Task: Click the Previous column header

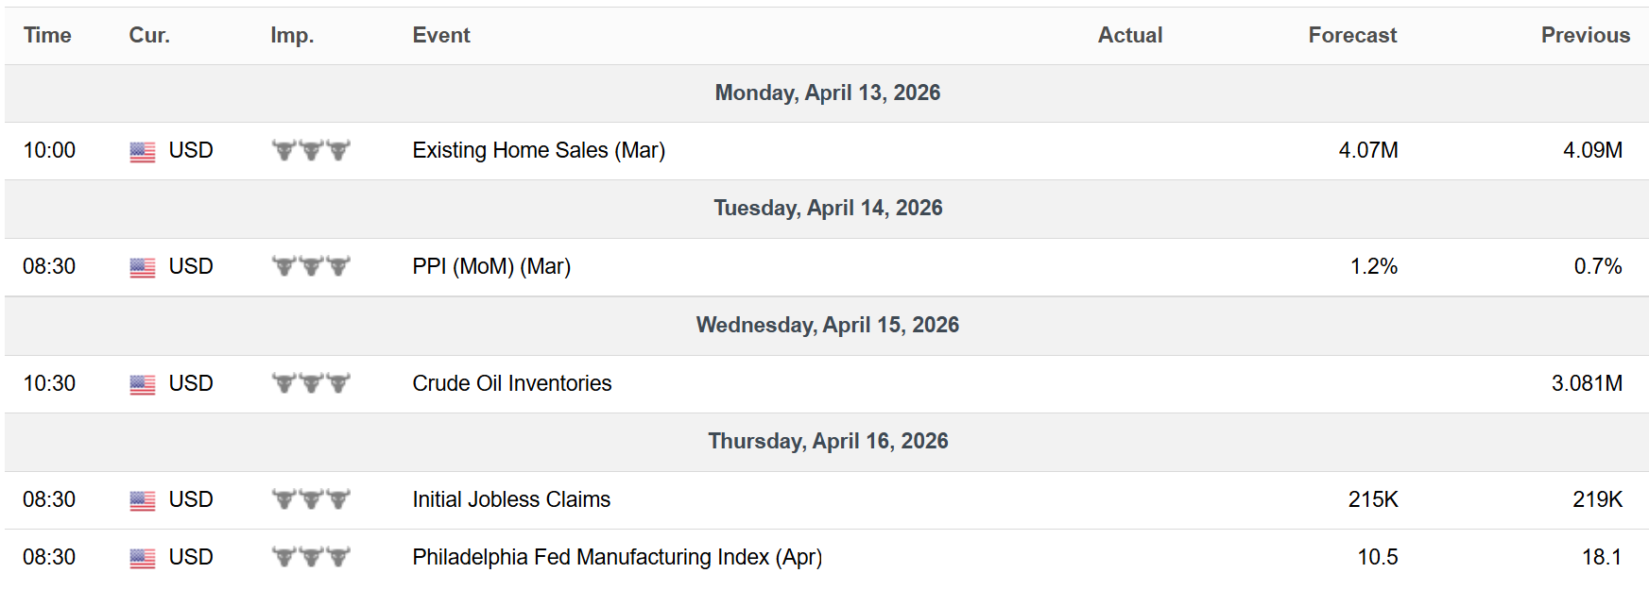Action: click(x=1585, y=35)
